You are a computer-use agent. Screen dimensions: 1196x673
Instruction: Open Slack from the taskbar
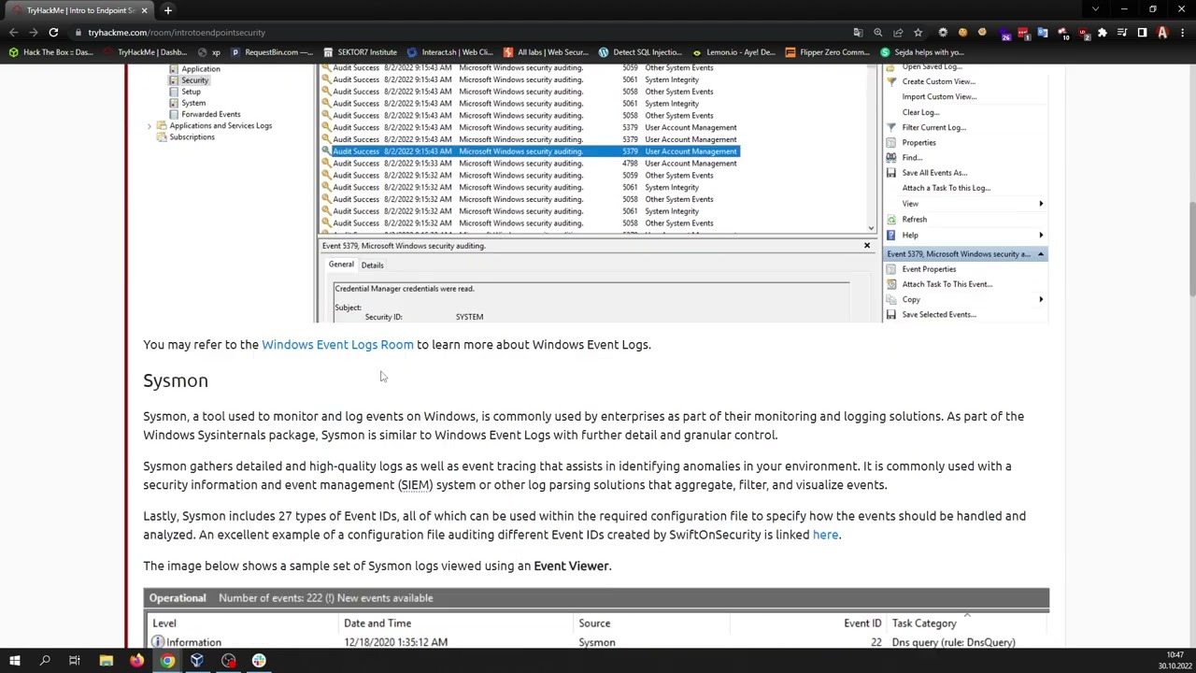pyautogui.click(x=259, y=661)
